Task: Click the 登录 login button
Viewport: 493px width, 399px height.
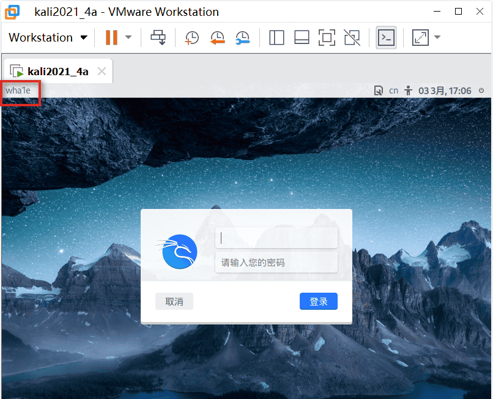Action: [318, 301]
